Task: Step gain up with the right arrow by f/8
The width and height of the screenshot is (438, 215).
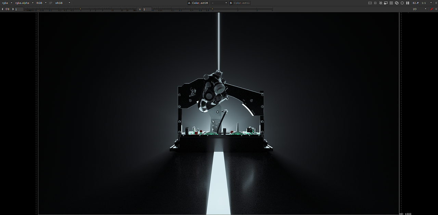Action: [x=13, y=9]
